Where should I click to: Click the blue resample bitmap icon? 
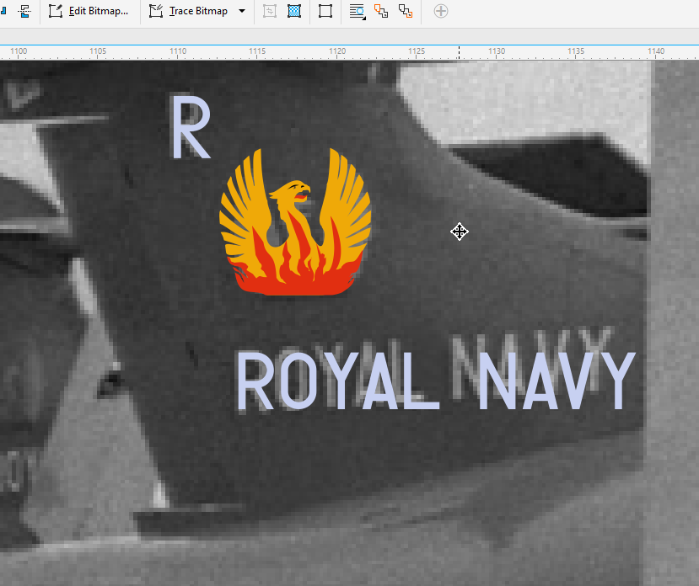pyautogui.click(x=294, y=11)
